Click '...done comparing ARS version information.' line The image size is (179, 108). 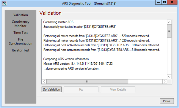[x=71, y=69]
